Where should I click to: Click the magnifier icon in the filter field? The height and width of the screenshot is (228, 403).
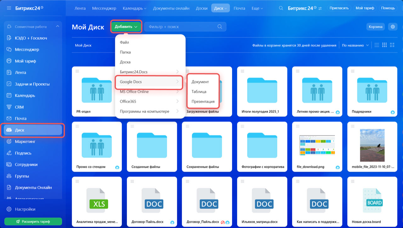click(x=220, y=27)
